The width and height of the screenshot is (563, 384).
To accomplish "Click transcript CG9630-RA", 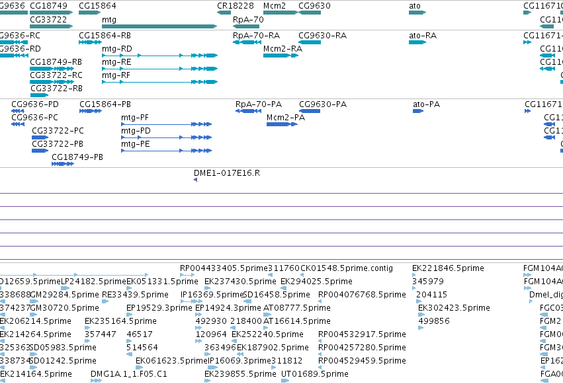I will click(x=310, y=42).
